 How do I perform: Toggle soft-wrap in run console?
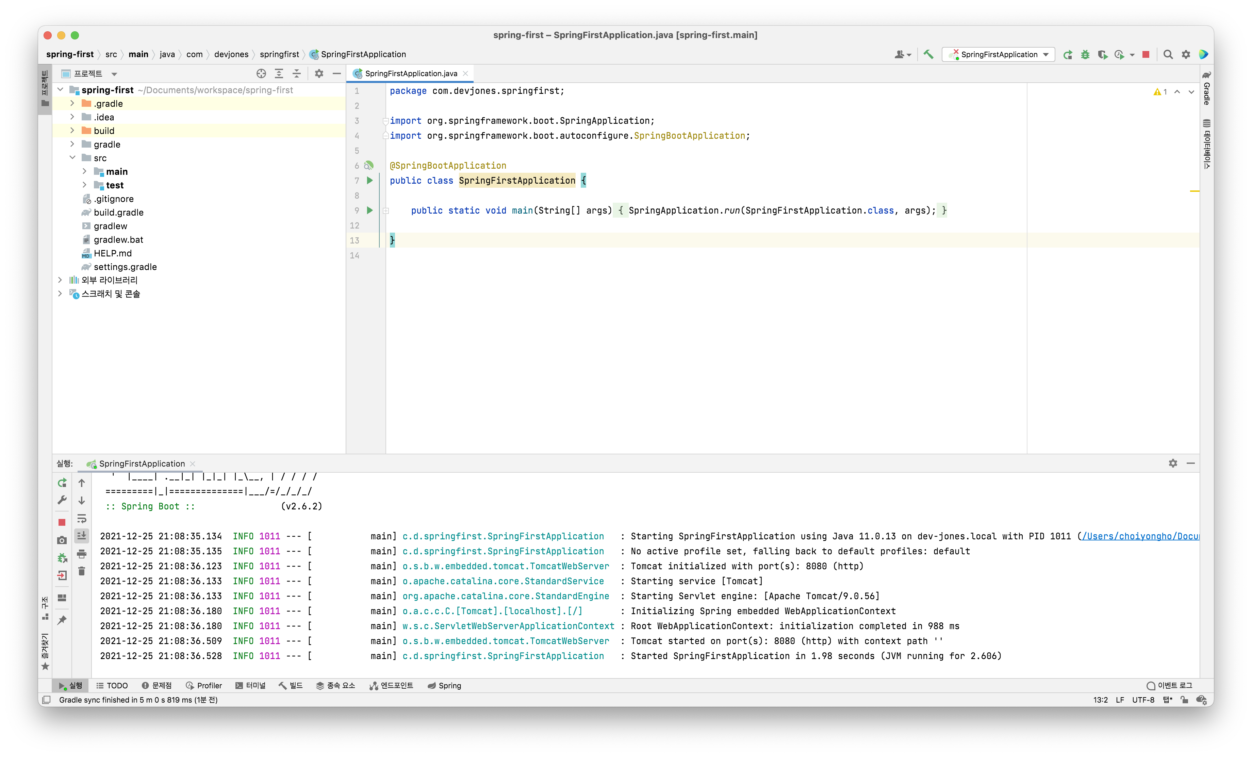tap(81, 519)
